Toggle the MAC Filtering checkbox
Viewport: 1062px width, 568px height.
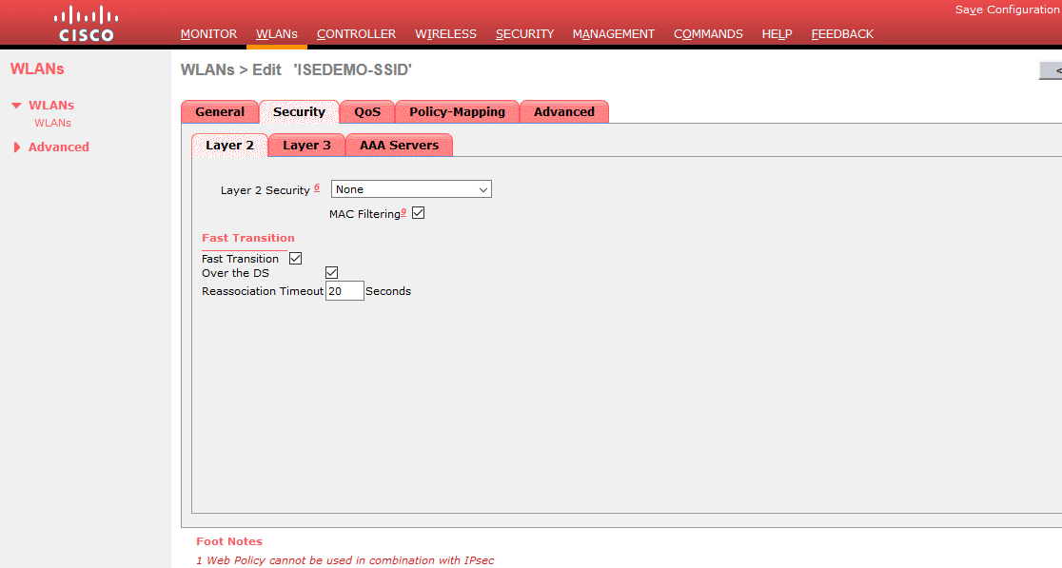tap(419, 213)
